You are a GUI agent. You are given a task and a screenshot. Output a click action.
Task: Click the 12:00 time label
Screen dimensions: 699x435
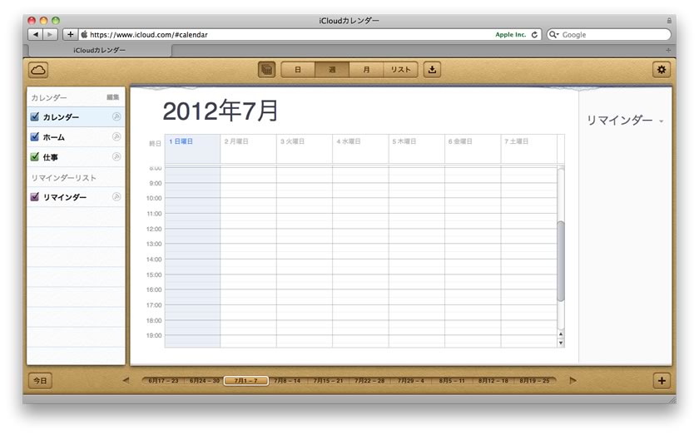[154, 229]
